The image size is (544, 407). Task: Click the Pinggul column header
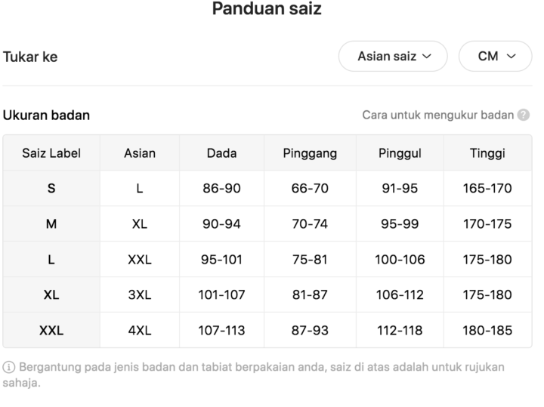point(400,153)
